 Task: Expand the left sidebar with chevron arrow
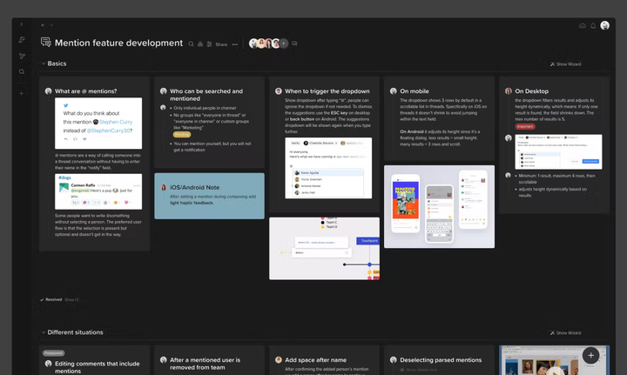[x=21, y=24]
